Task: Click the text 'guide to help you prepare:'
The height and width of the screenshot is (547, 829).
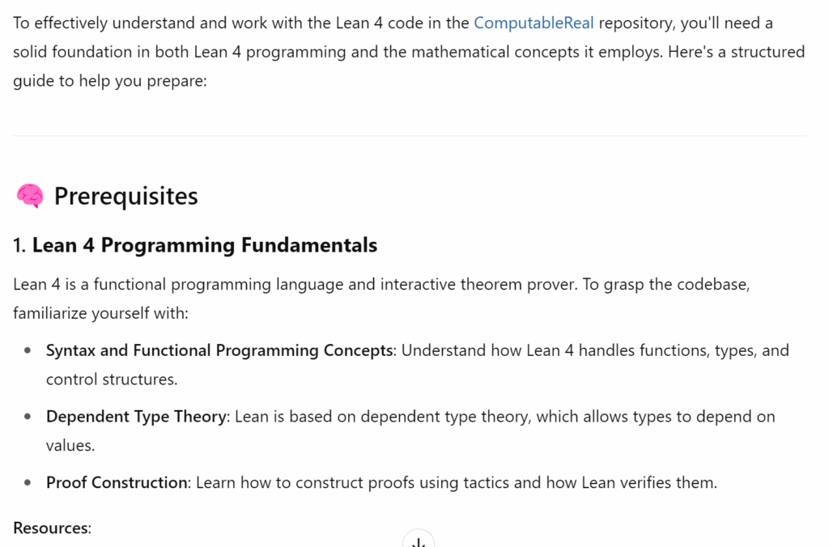Action: [110, 81]
